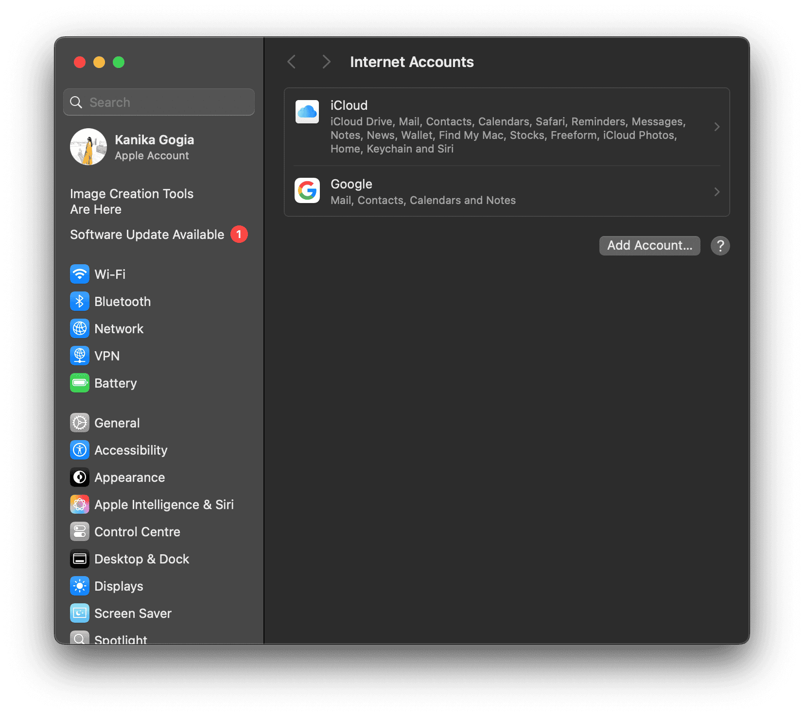Open help with the question mark button
Screen dimensions: 804x716
[720, 246]
